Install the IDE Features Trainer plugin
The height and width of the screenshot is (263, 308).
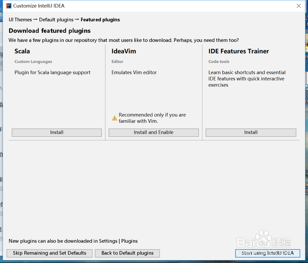pyautogui.click(x=251, y=133)
